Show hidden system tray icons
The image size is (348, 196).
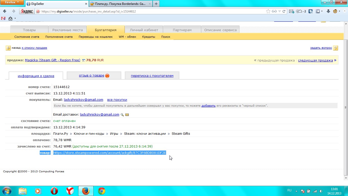[x=296, y=191]
